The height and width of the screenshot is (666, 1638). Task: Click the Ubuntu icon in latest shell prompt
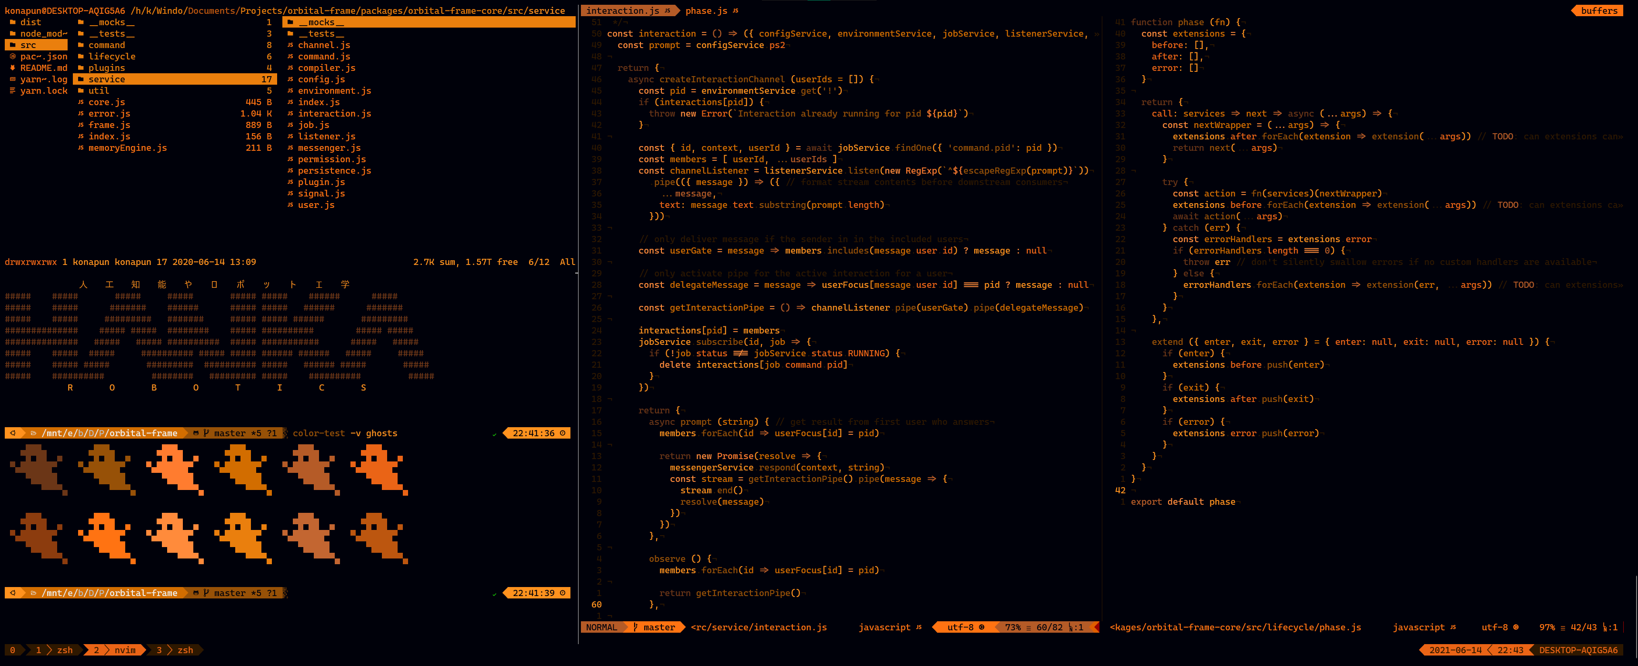point(13,593)
